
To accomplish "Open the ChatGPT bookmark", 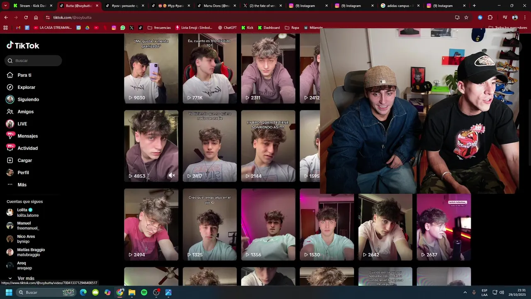I will coord(227,28).
